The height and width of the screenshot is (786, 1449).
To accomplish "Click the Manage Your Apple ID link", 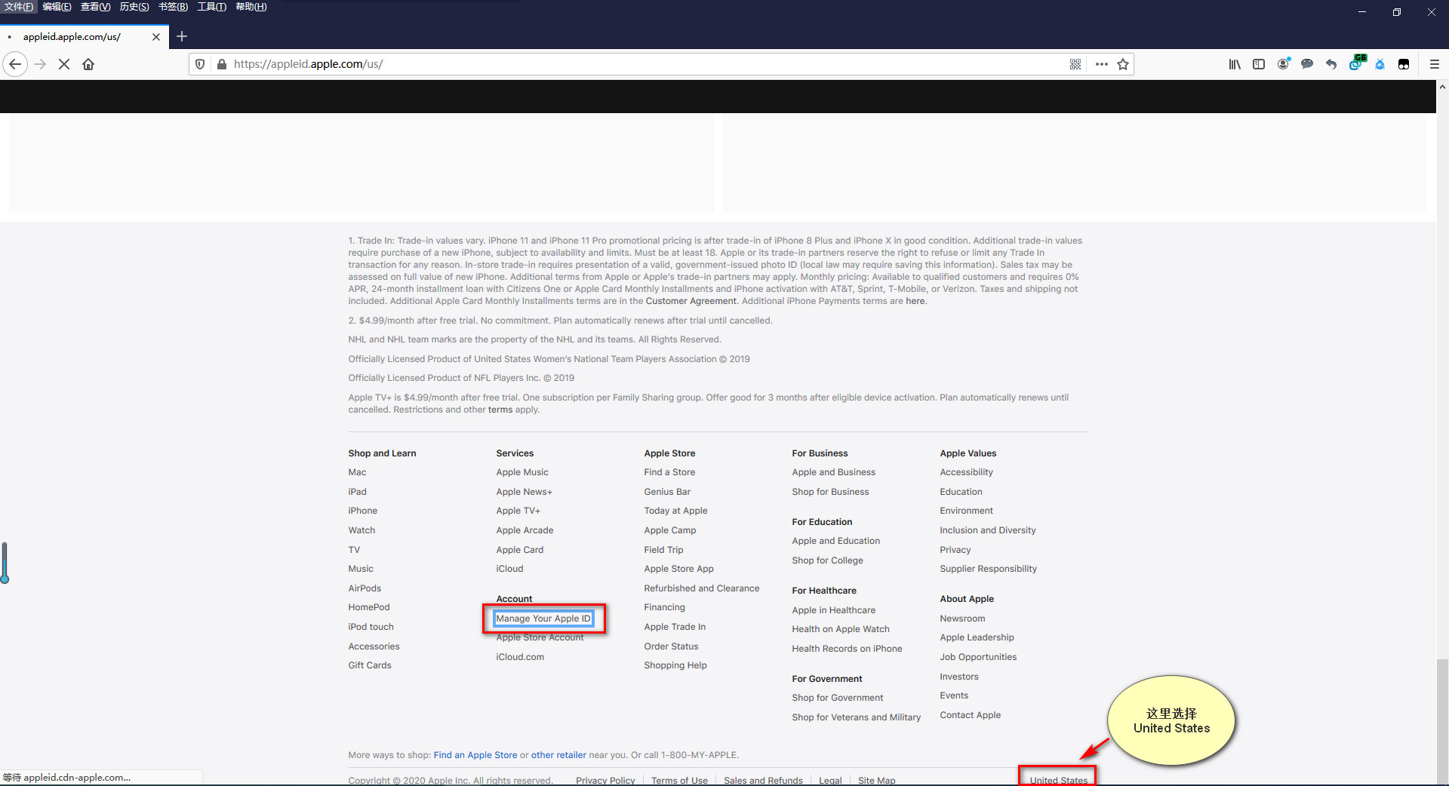I will coord(543,619).
